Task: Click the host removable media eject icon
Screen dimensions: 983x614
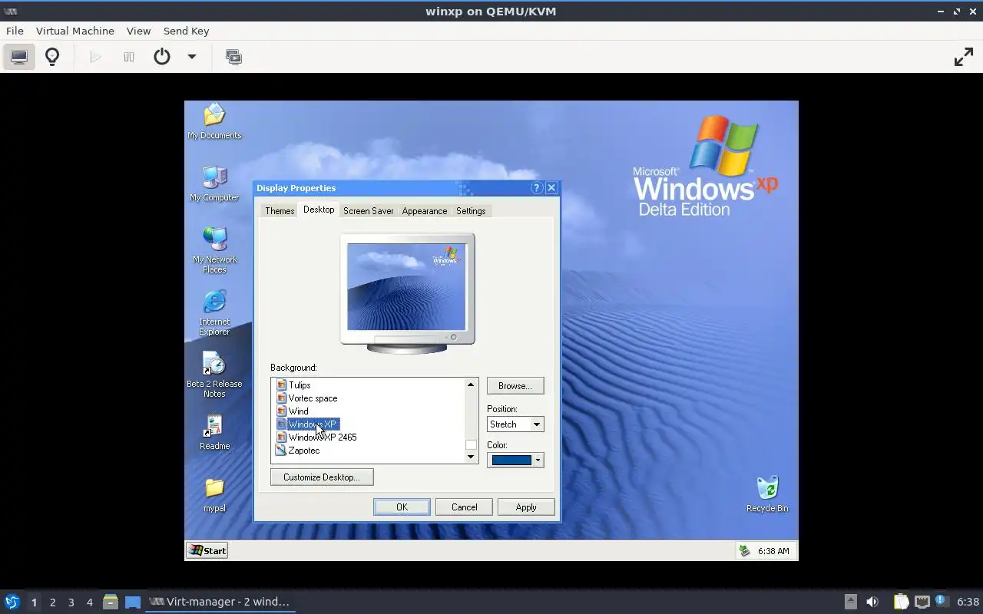Action: click(x=850, y=602)
